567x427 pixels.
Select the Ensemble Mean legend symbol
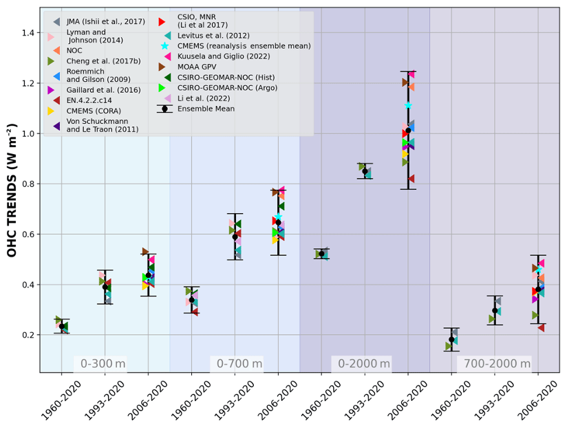pos(164,109)
